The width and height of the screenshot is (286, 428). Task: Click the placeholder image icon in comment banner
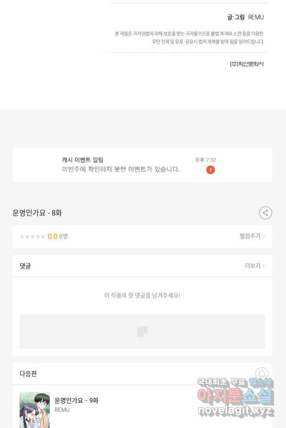tap(142, 331)
